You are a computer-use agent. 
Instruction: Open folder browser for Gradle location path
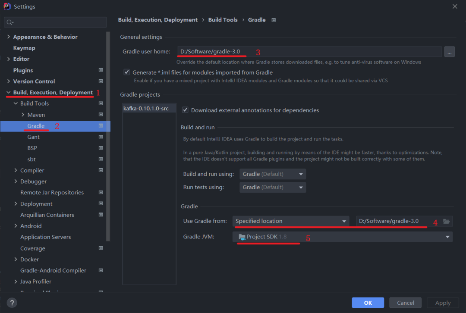pos(447,221)
